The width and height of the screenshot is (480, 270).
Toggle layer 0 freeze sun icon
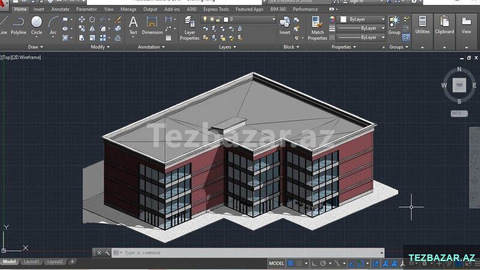(x=212, y=19)
